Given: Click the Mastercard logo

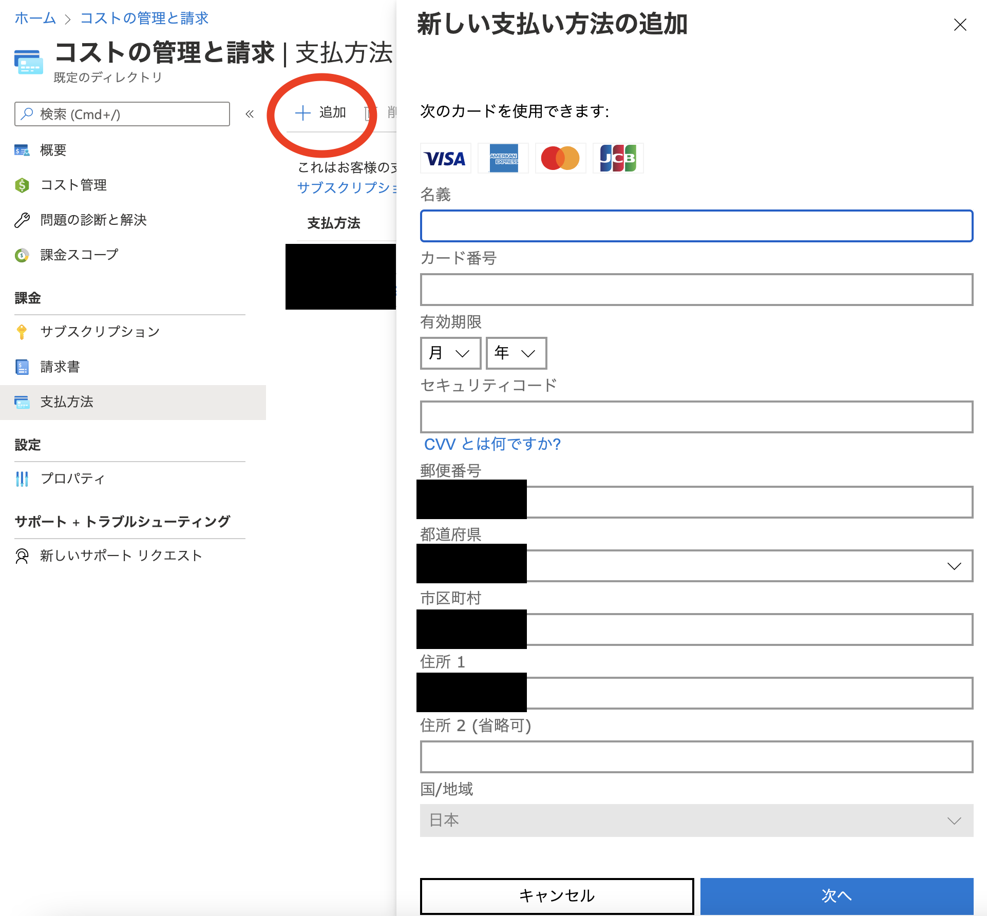Looking at the screenshot, I should tap(560, 158).
